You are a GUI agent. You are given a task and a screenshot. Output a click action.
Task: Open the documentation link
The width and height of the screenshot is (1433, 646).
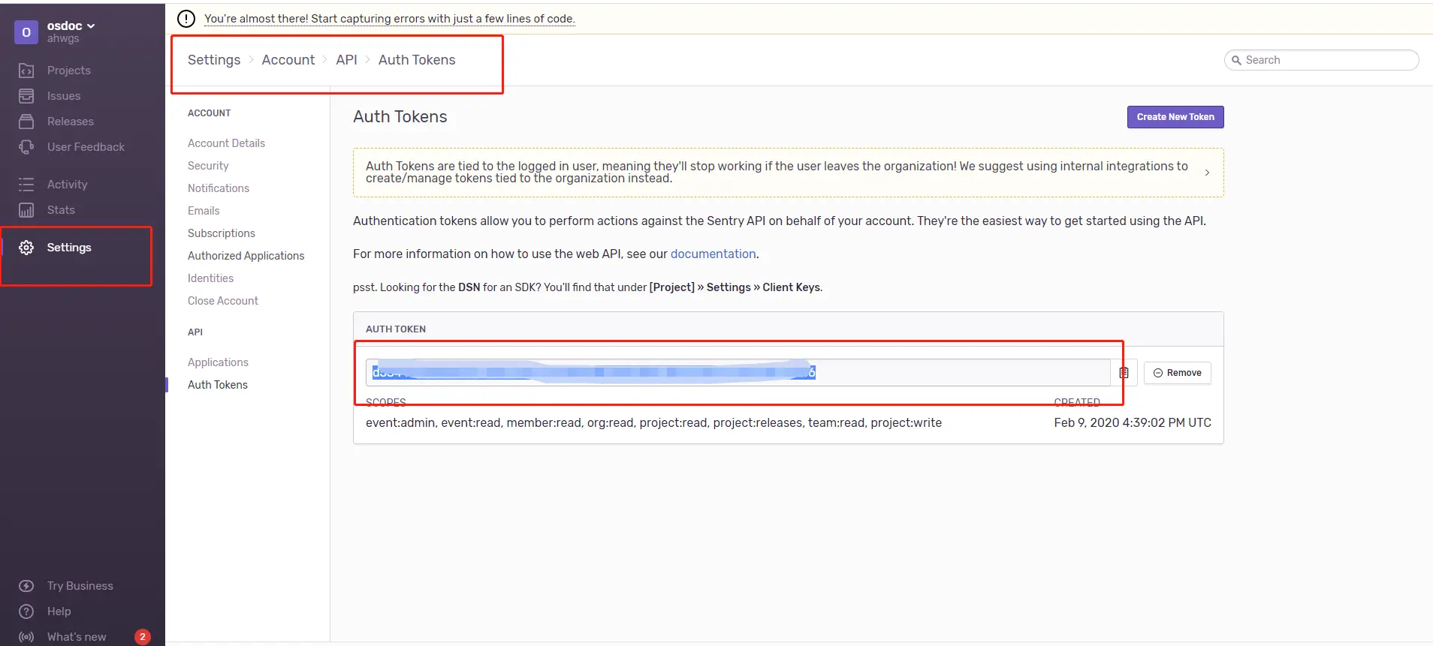point(713,254)
